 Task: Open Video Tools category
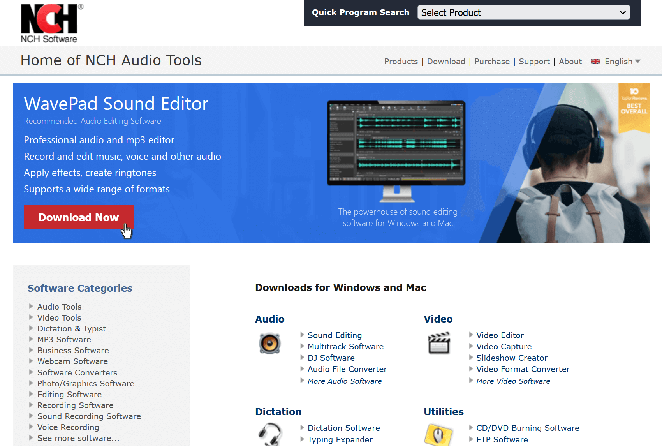click(59, 318)
